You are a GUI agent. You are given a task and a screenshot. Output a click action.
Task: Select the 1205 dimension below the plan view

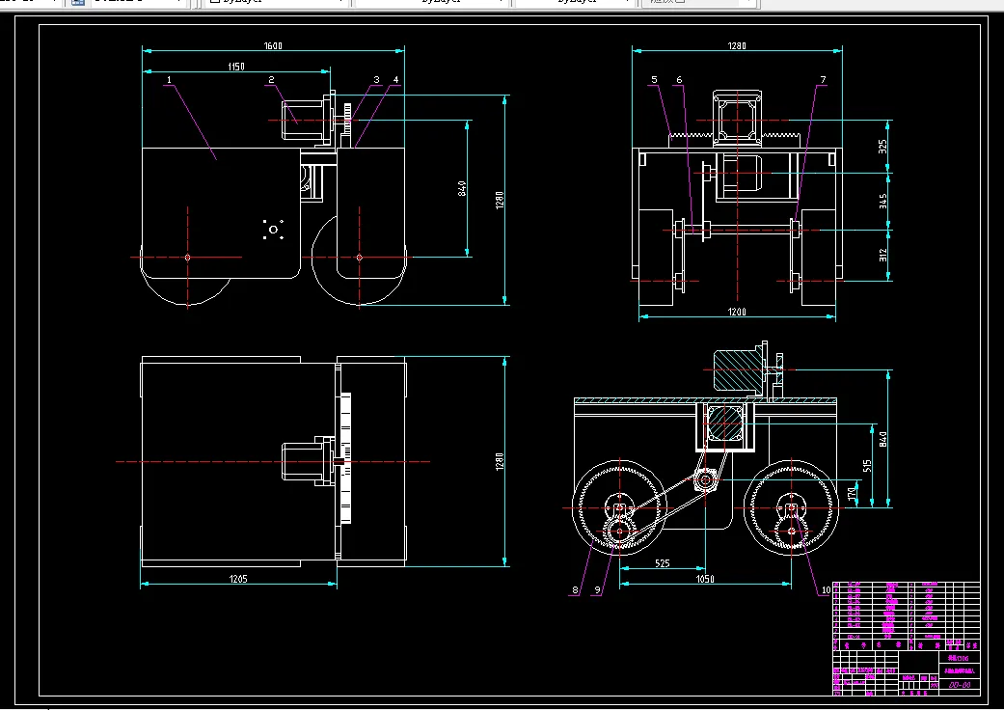[x=238, y=579]
